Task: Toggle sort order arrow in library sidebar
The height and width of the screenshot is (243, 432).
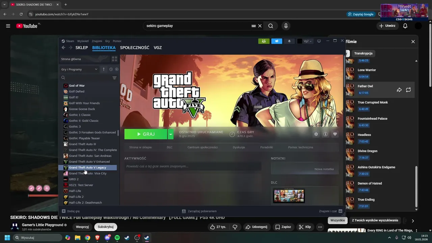Action: (104, 69)
